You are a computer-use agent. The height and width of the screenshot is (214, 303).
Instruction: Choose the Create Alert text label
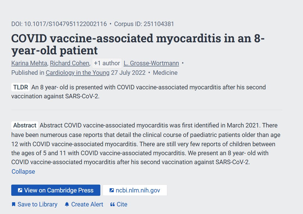coord(87,204)
